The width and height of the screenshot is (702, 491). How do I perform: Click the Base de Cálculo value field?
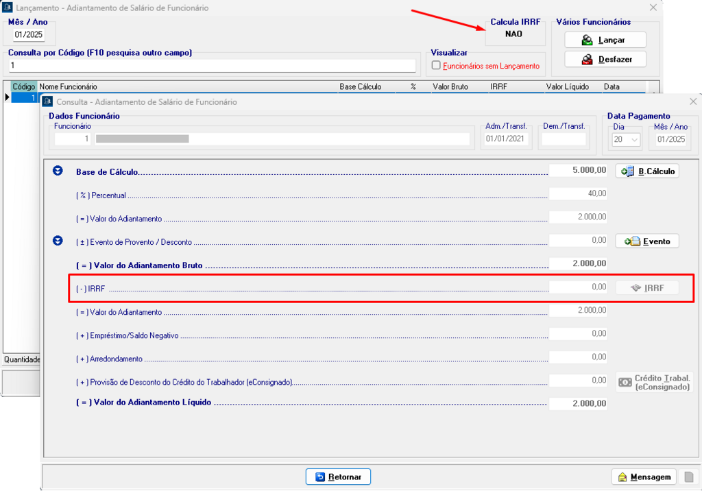[579, 171]
